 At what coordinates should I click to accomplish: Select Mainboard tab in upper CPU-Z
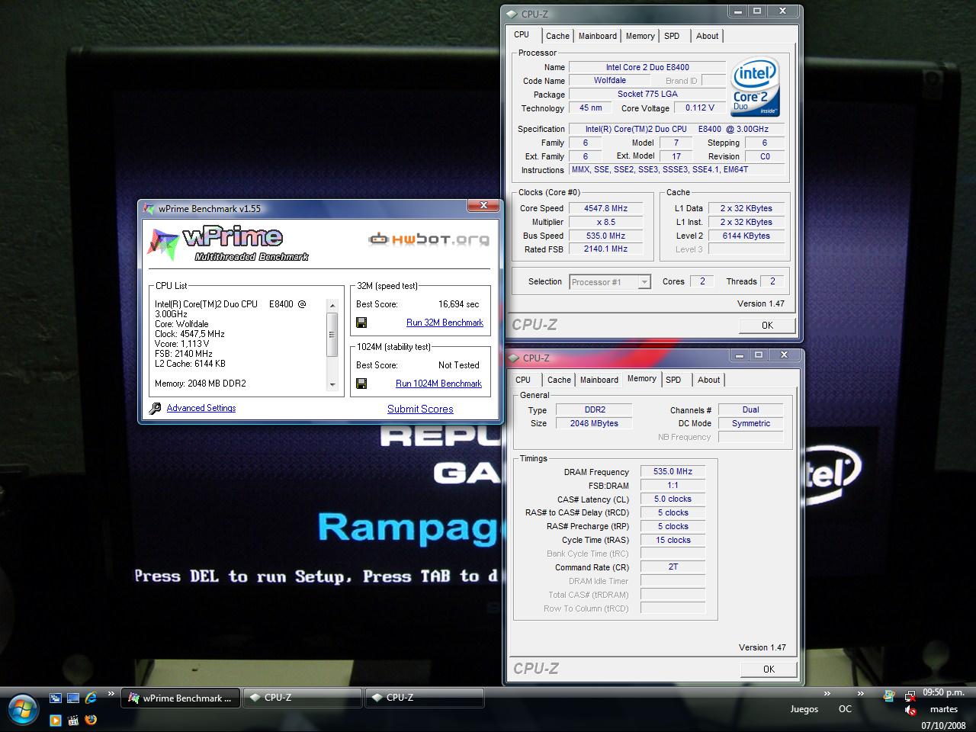coord(598,36)
